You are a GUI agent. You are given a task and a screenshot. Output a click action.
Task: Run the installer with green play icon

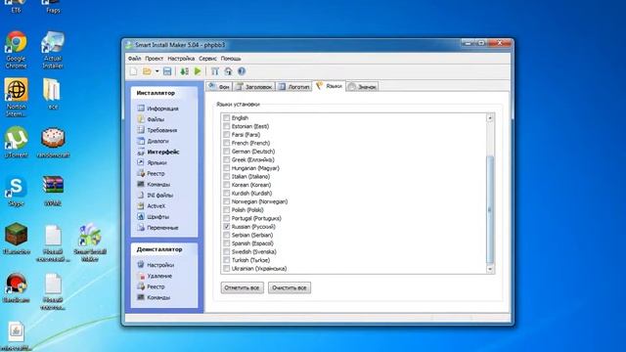198,71
